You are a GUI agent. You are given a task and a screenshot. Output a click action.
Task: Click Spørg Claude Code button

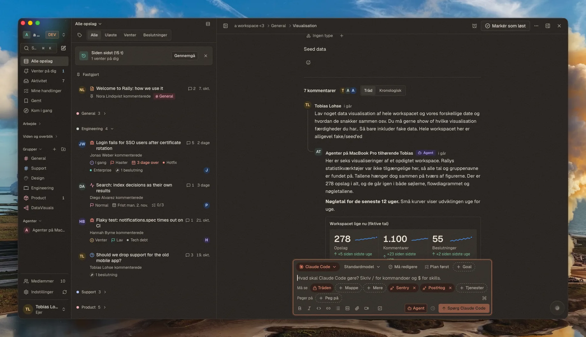click(x=464, y=308)
